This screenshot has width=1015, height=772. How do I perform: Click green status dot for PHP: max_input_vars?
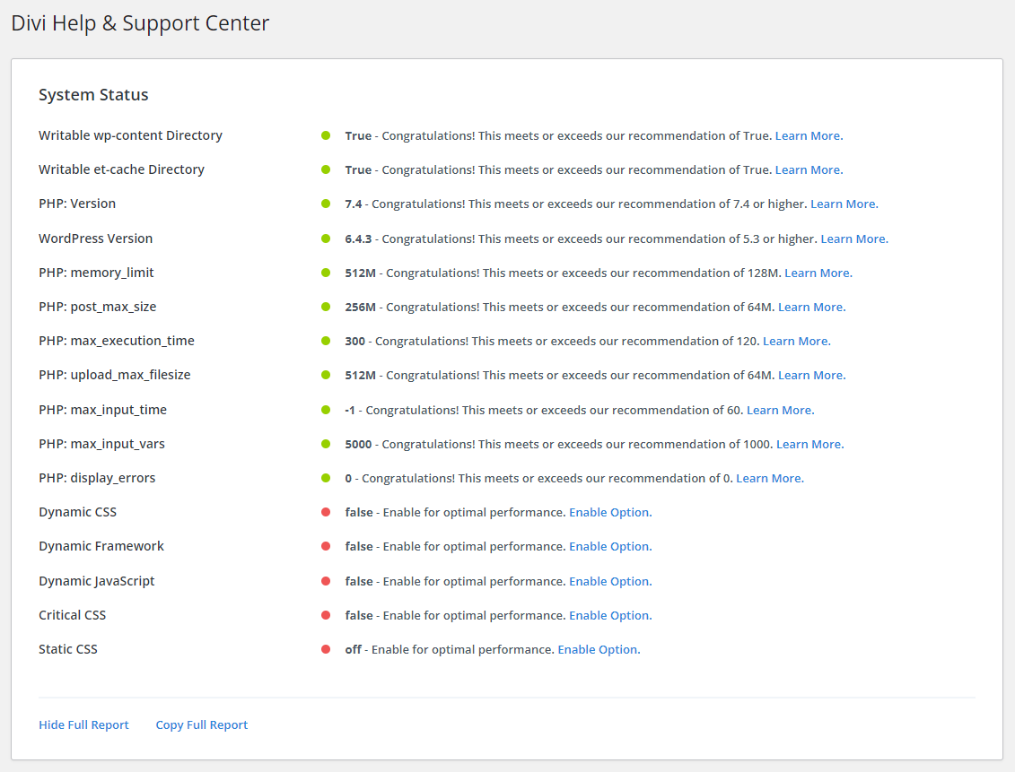[x=326, y=444]
